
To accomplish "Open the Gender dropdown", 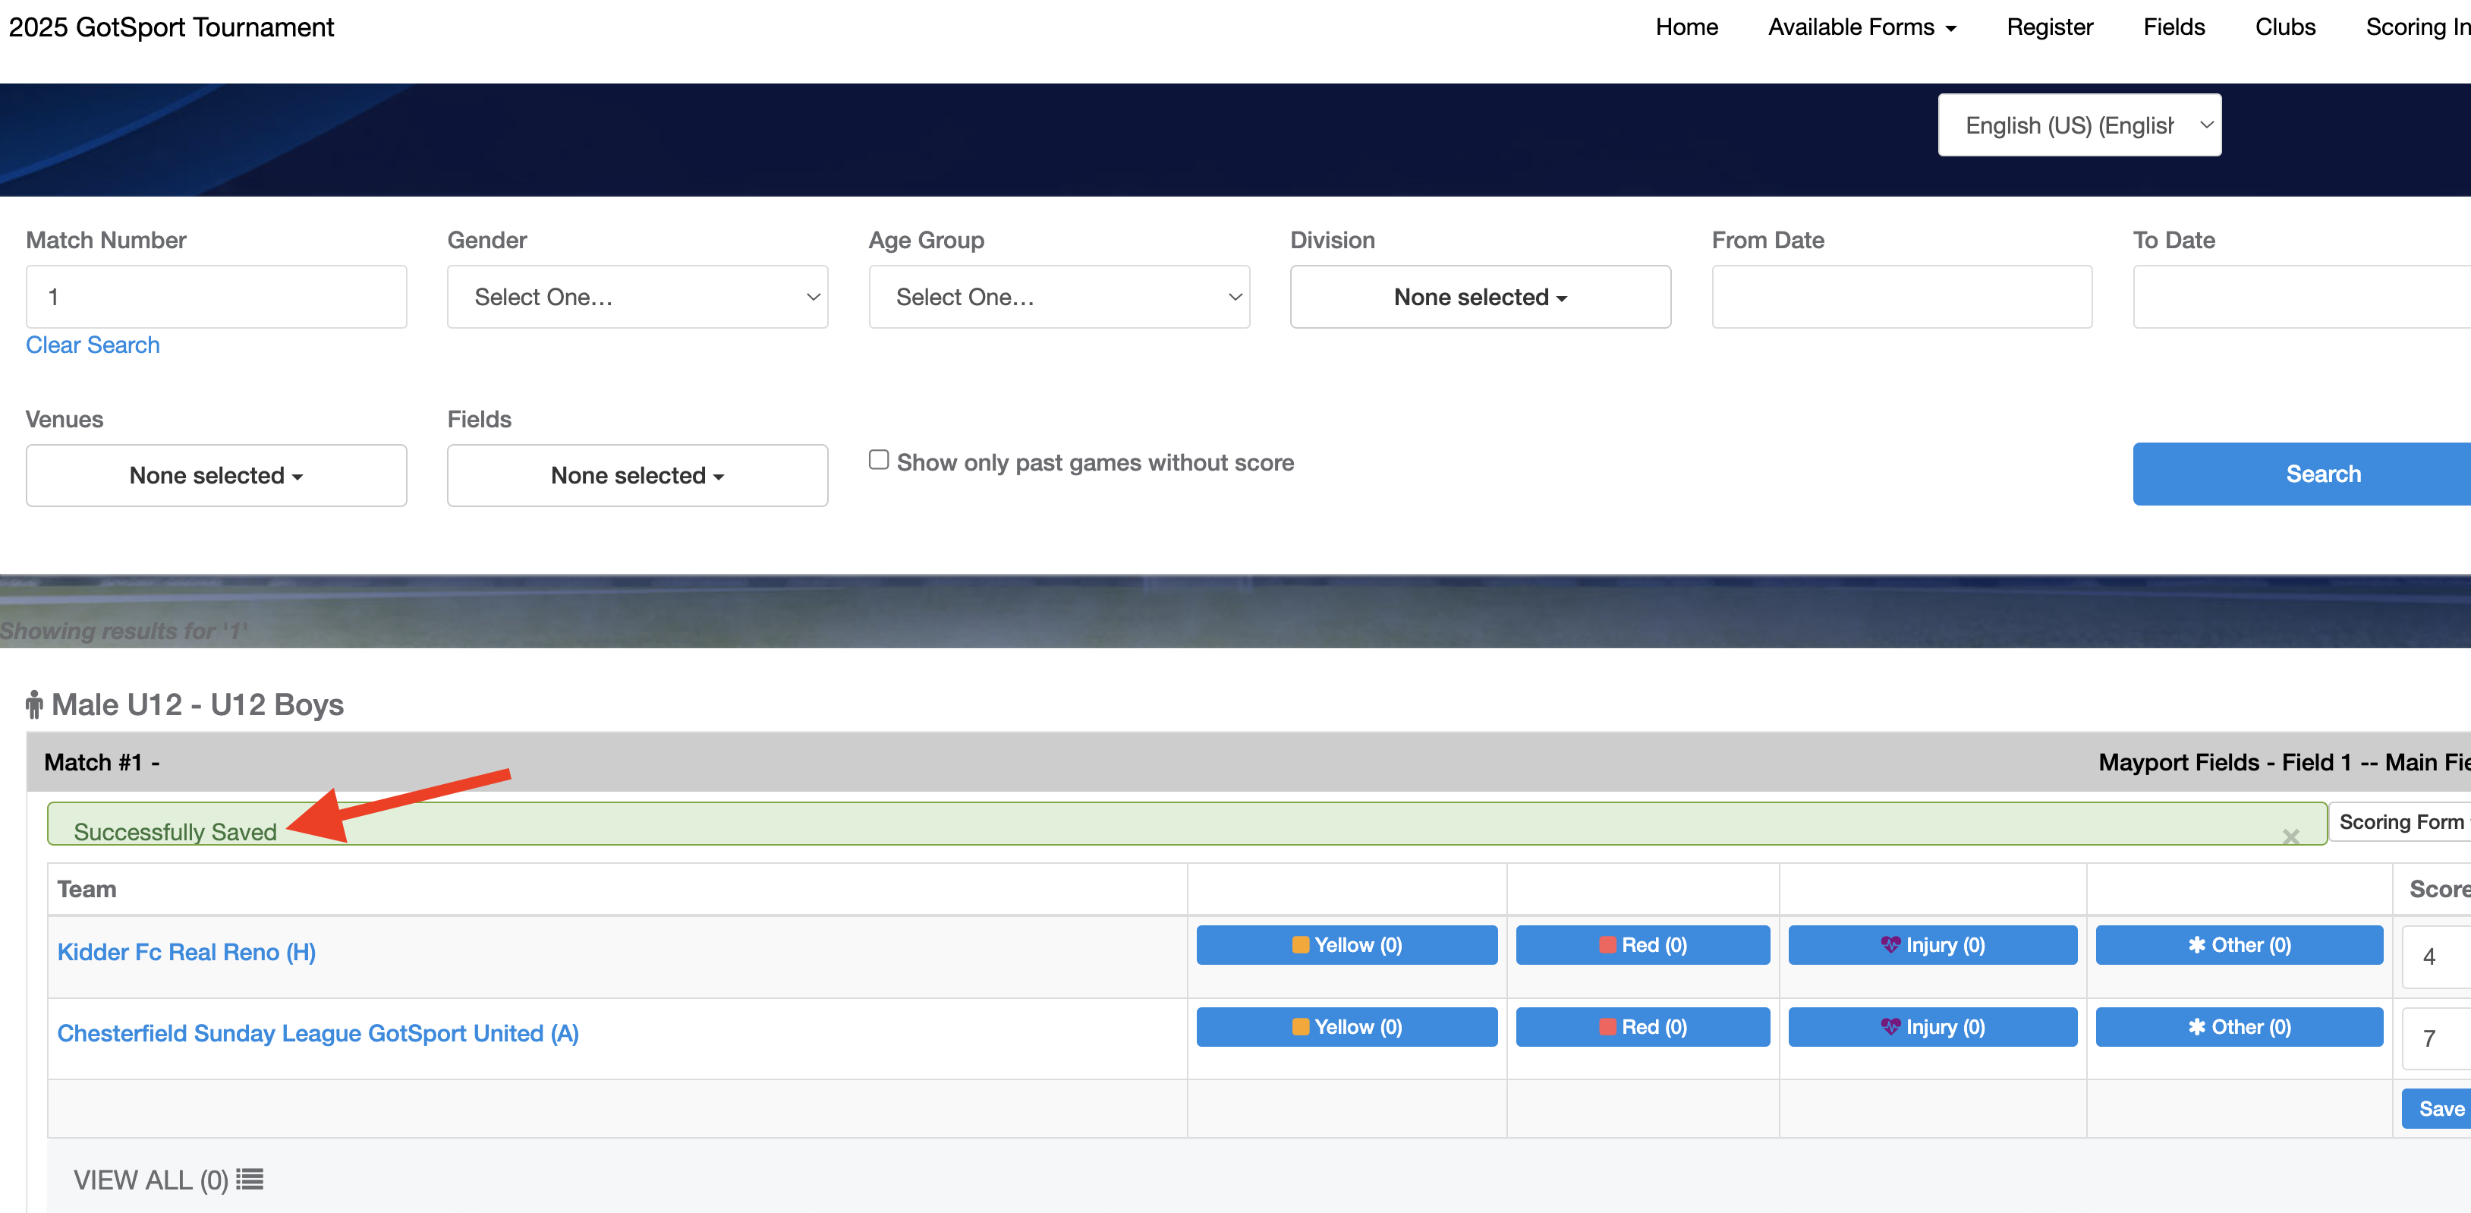I will point(637,297).
